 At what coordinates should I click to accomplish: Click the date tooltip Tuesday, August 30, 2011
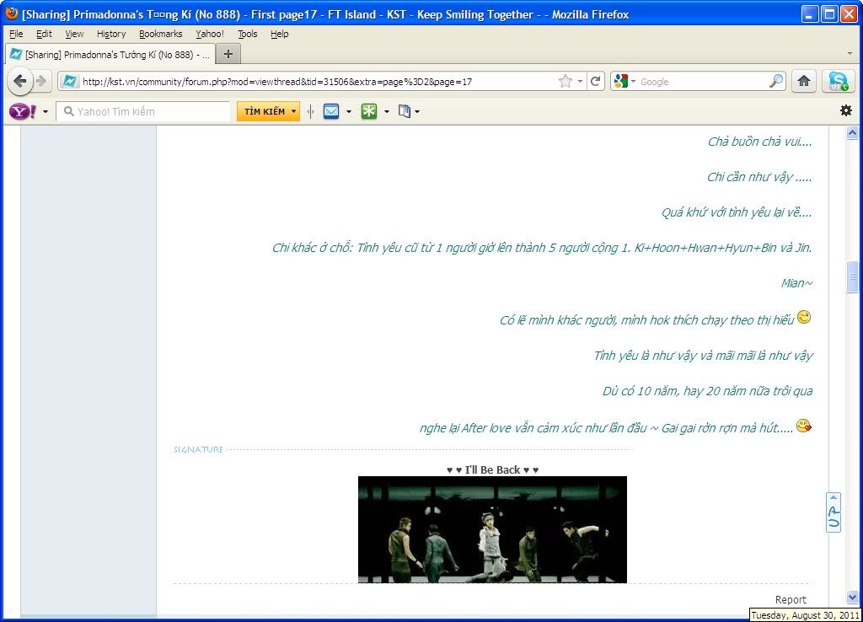pos(805,615)
